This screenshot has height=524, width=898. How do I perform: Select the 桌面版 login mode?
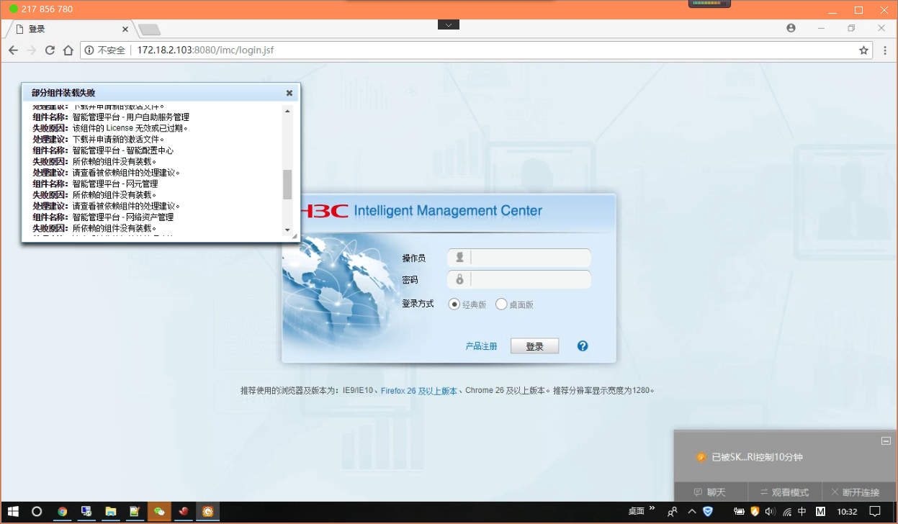pos(501,304)
